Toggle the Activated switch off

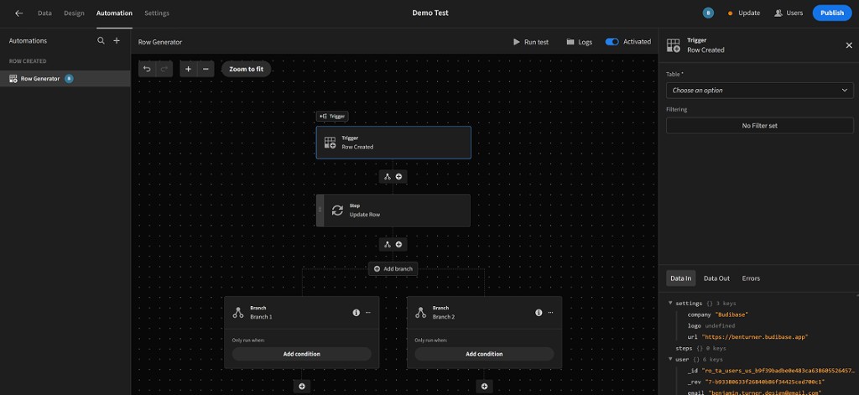pos(612,42)
